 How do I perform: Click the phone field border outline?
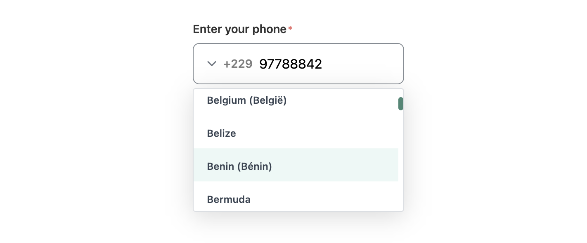click(x=298, y=43)
